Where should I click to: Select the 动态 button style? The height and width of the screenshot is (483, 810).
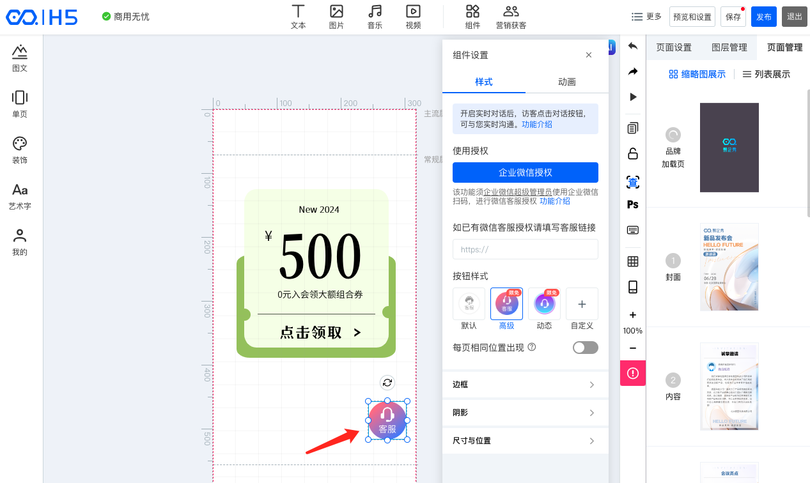(544, 304)
